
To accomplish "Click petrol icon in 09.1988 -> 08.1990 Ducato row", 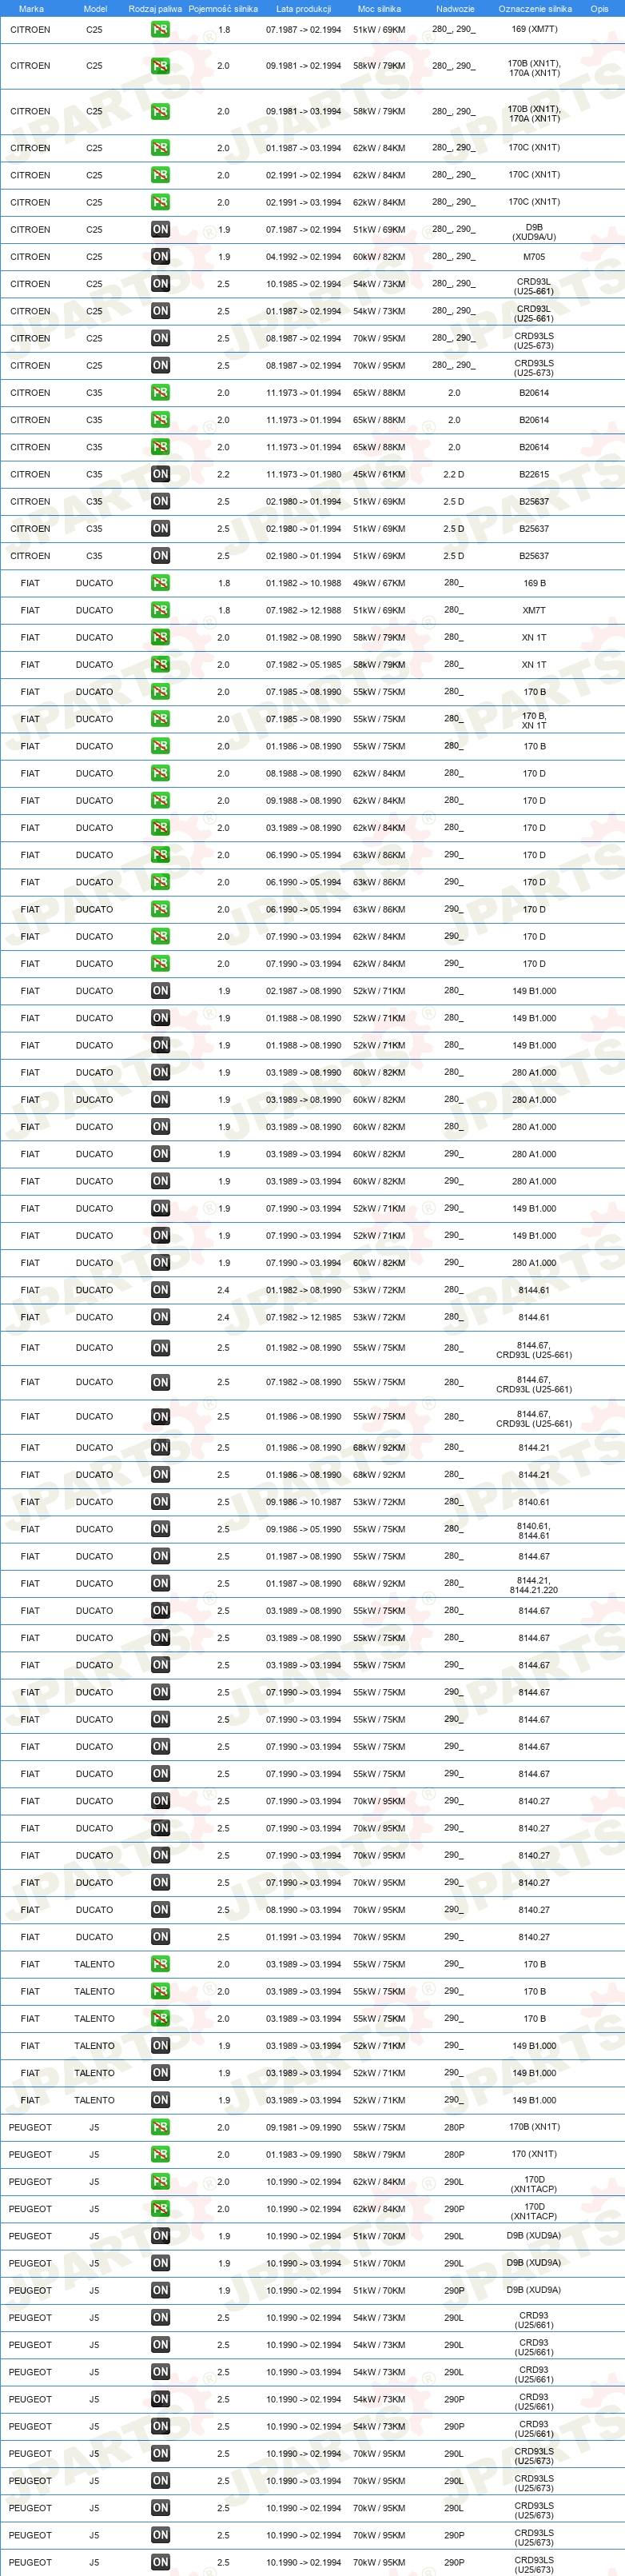I will (160, 801).
